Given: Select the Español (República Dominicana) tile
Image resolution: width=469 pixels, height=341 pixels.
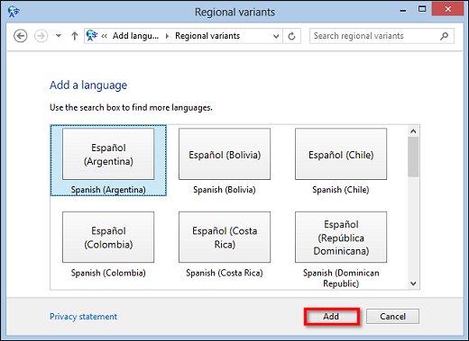Looking at the screenshot, I should [341, 238].
